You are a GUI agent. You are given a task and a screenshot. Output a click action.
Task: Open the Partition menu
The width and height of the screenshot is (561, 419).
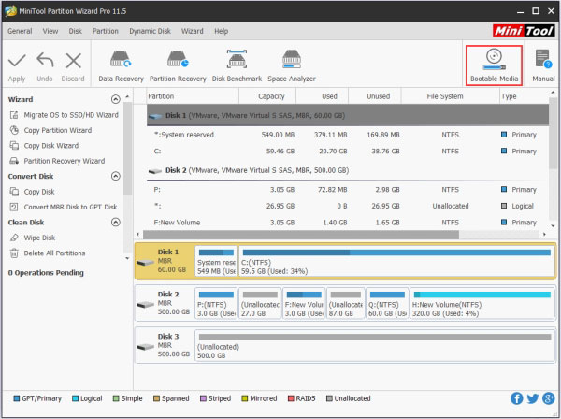pos(105,31)
